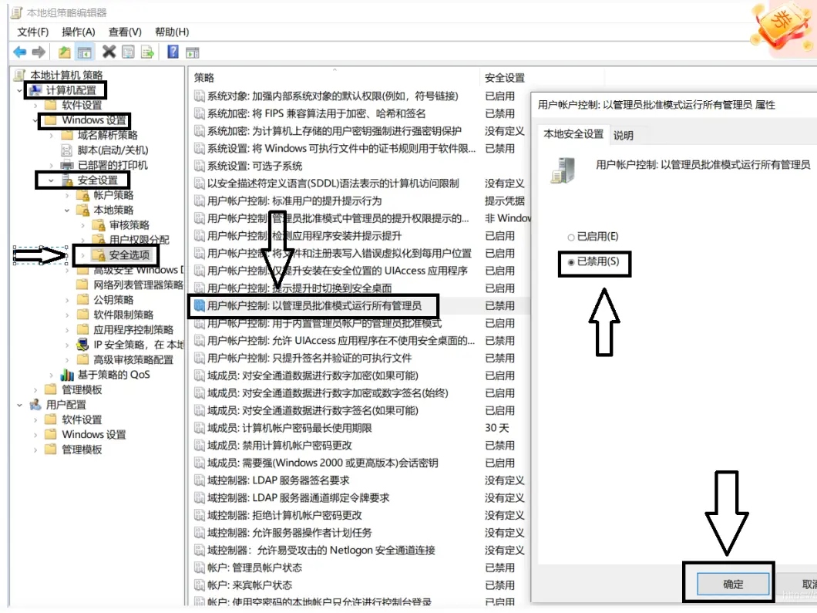
Task: Toggle the show/hide console tree icon
Action: click(84, 52)
